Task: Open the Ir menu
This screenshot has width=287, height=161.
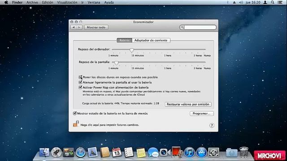Action: [x=83, y=2]
